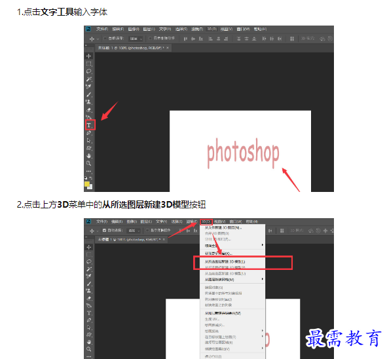Expand the 从图层新建网格(M) submenu
This screenshot has height=359, width=387.
(x=232, y=280)
